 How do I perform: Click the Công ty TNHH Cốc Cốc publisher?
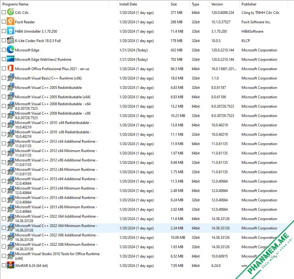click(261, 13)
